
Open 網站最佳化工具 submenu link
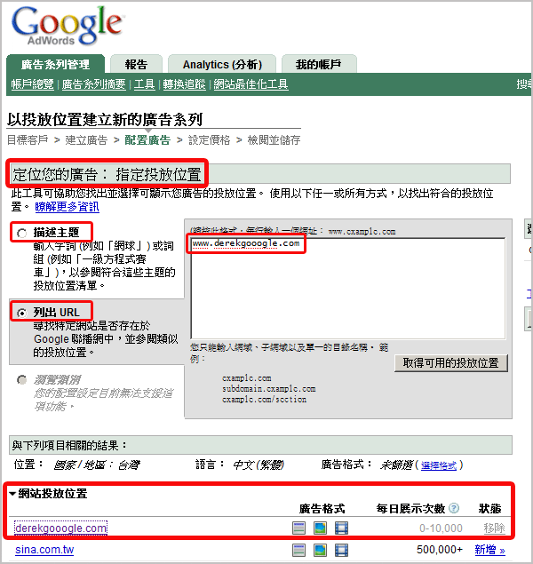(251, 84)
